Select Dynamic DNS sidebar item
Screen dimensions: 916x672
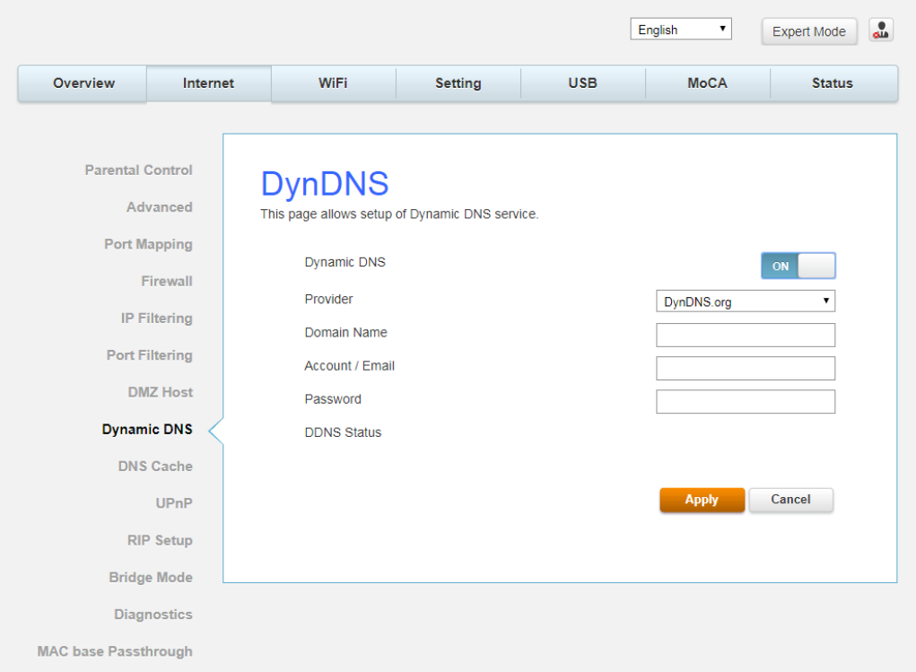point(147,429)
